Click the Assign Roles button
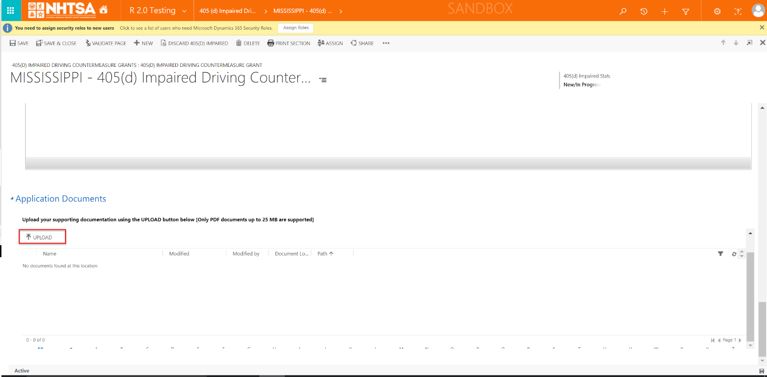 (296, 28)
